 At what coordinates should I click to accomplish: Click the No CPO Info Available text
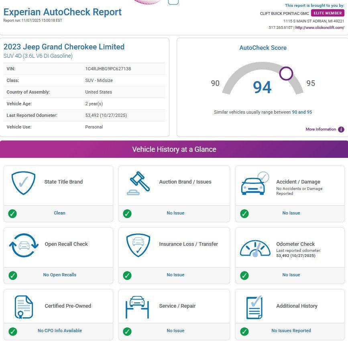(x=60, y=331)
